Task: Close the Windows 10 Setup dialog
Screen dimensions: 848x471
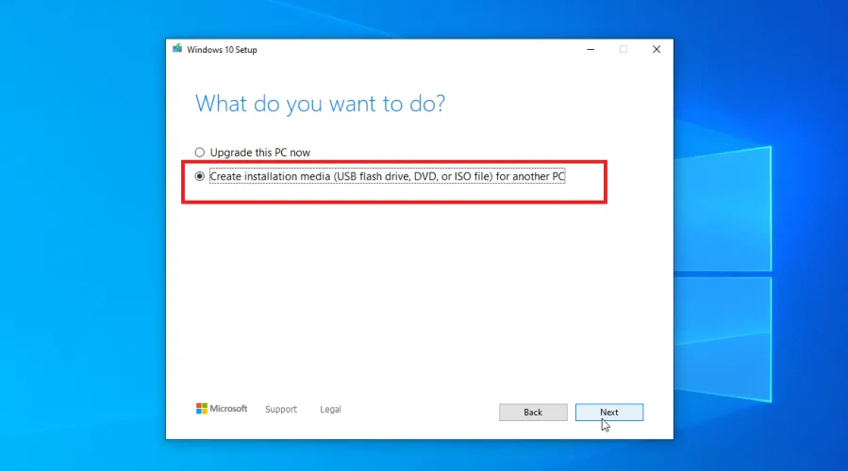Action: click(657, 49)
